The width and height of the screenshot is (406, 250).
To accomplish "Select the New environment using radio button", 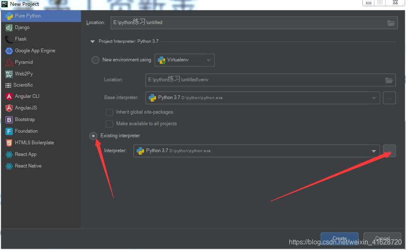I will coord(95,60).
